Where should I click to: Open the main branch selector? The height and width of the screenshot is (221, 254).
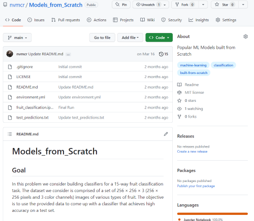[x=17, y=38]
